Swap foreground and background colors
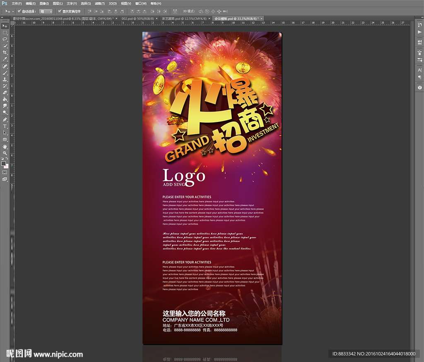 click(x=7, y=158)
